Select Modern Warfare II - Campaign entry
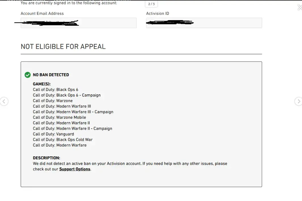Viewport: 302px width, 201px height. click(72, 129)
